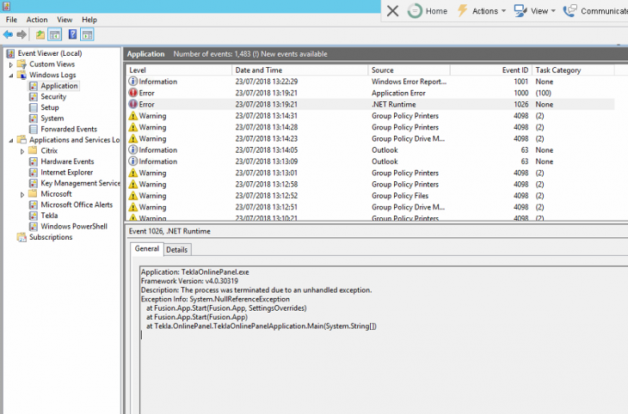Select Group Policy Drive warning at 13:12:51

pyautogui.click(x=370, y=207)
